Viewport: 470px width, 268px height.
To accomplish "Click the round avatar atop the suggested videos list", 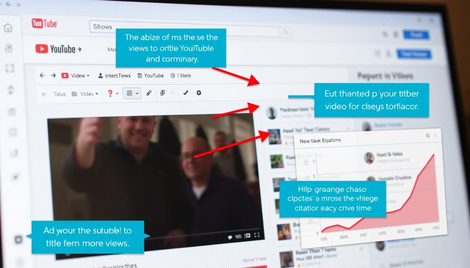I will point(271,113).
